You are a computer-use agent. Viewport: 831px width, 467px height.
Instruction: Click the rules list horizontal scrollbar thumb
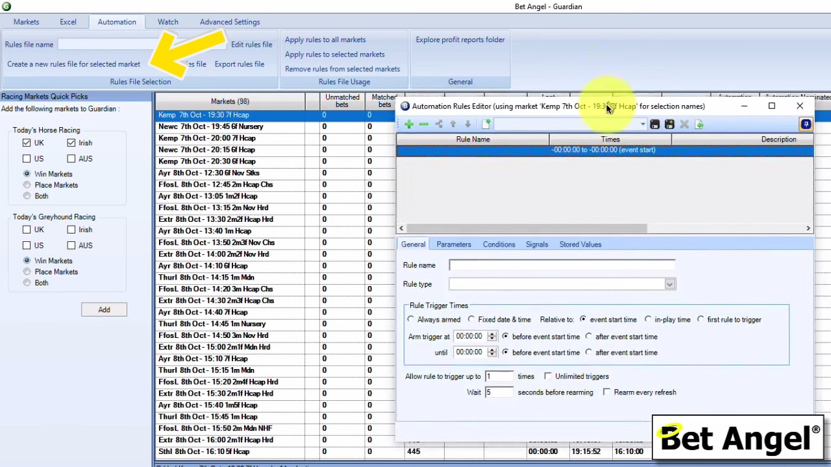(527, 228)
